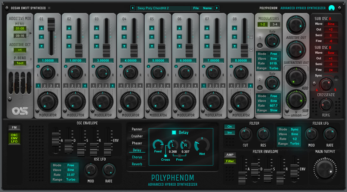Screen dimensions: 347x192
Task: Click the OS logo in Additive Mix panel
Action: (x=20, y=111)
